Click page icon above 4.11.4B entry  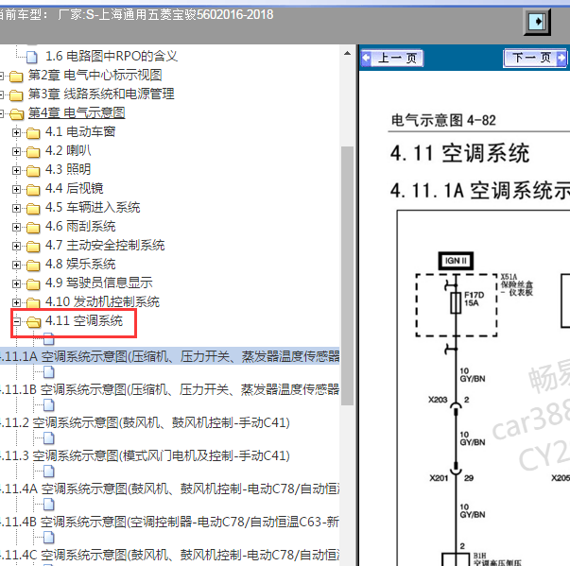coord(49,505)
